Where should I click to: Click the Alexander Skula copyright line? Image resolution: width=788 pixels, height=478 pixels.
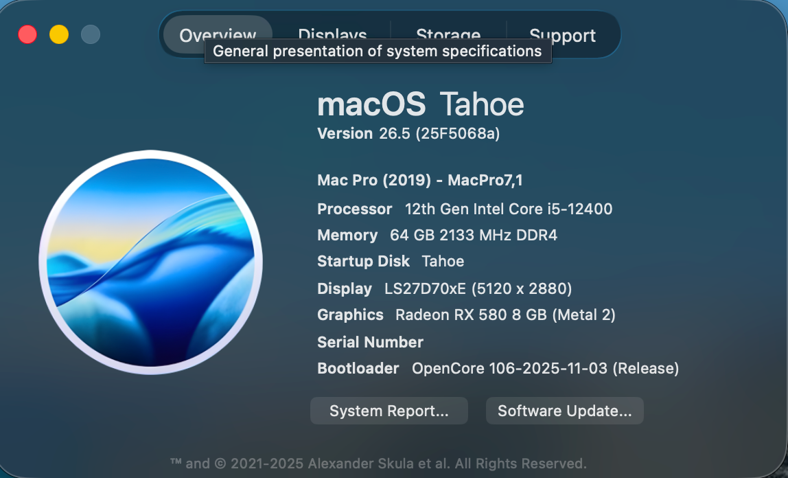(x=378, y=463)
